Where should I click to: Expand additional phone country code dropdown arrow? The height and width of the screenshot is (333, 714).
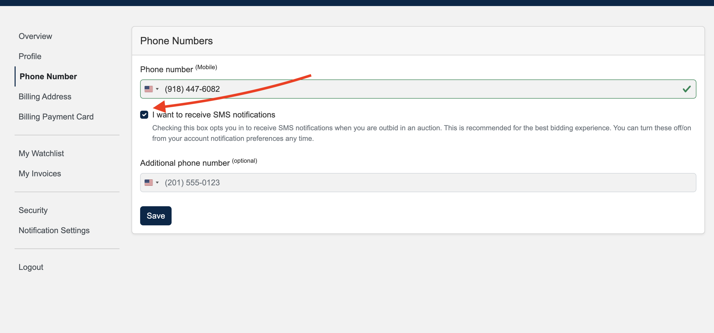tap(157, 183)
